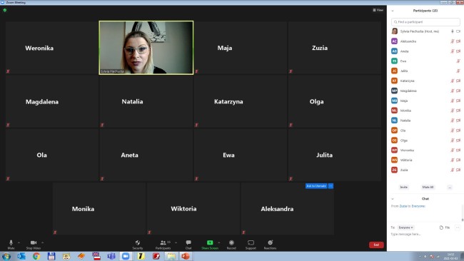Open the Support icon

tap(251, 242)
